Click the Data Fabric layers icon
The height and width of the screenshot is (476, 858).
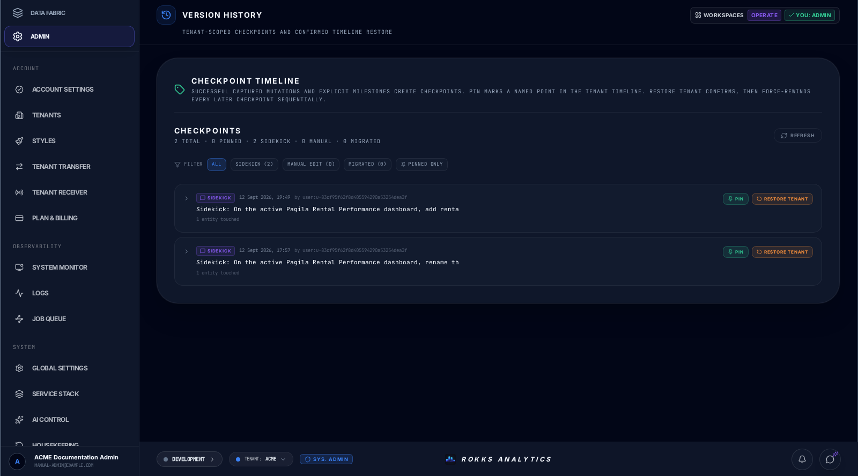click(18, 13)
